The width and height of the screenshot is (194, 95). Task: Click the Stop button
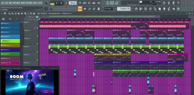click(x=61, y=3)
